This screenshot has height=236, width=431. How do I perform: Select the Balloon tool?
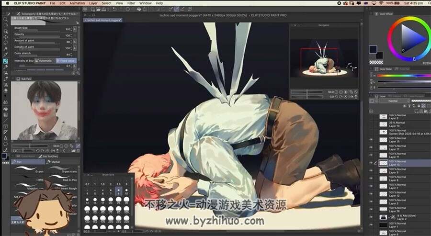5,144
